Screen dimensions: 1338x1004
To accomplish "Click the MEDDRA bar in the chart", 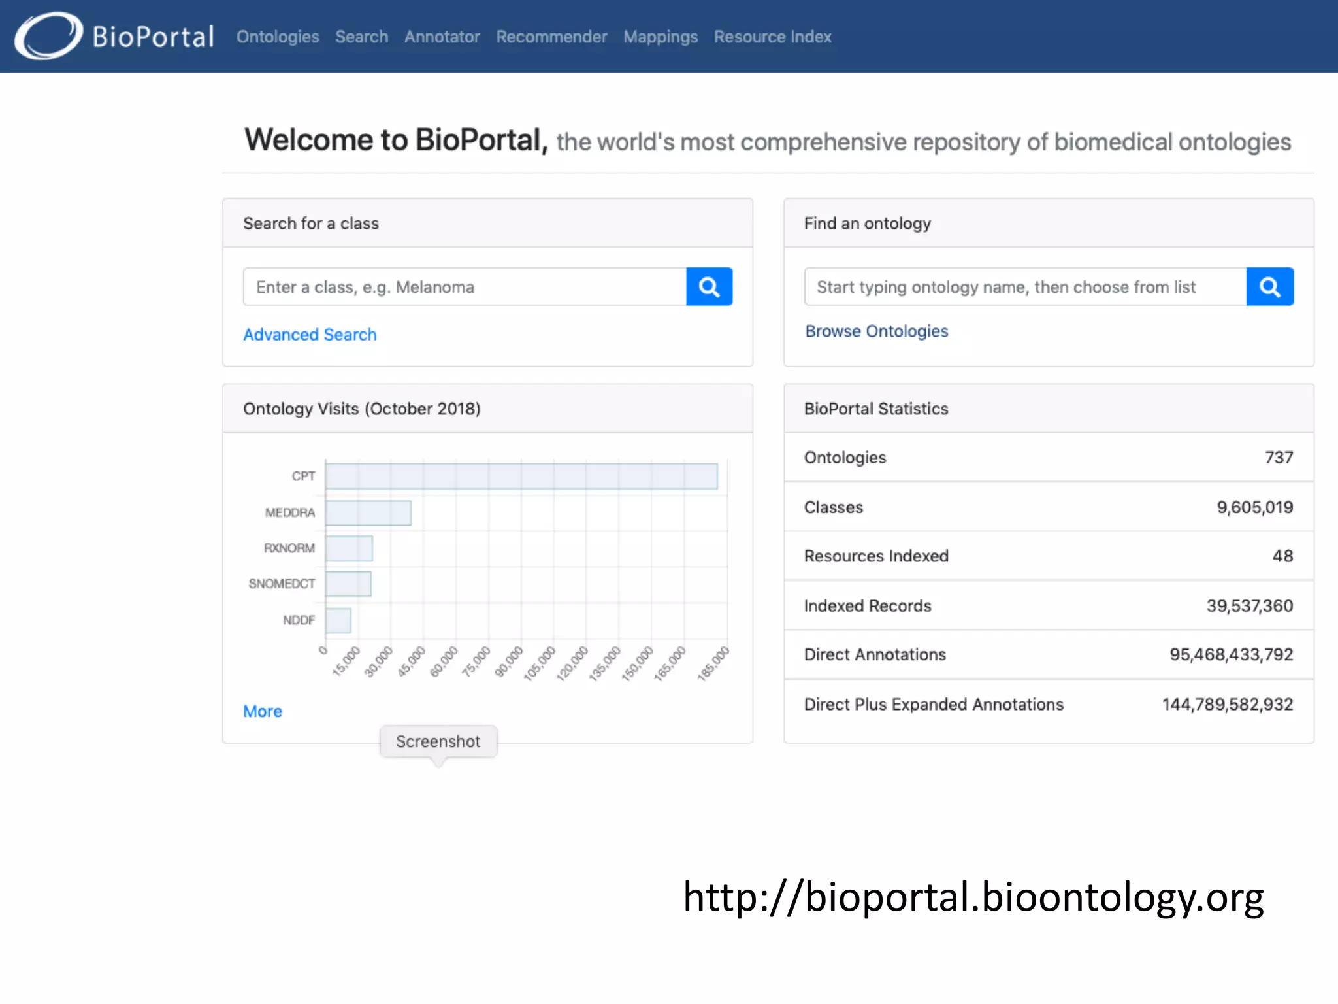I will pyautogui.click(x=368, y=512).
